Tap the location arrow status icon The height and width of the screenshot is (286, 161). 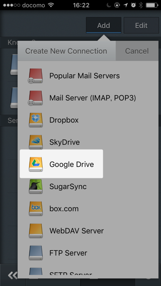pos(126,5)
